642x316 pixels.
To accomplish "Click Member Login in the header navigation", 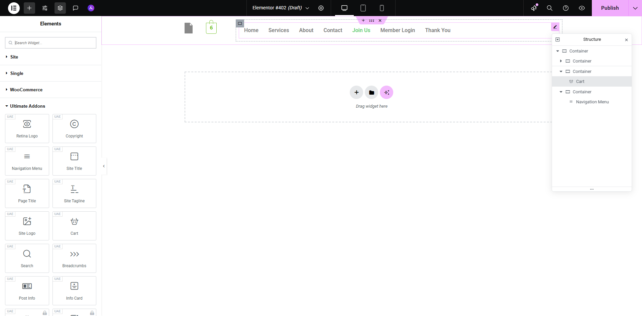I will pos(398,30).
